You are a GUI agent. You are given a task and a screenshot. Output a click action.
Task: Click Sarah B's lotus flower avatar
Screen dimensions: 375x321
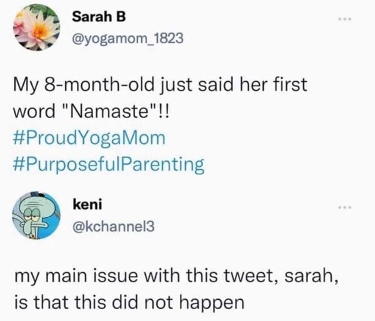35,28
